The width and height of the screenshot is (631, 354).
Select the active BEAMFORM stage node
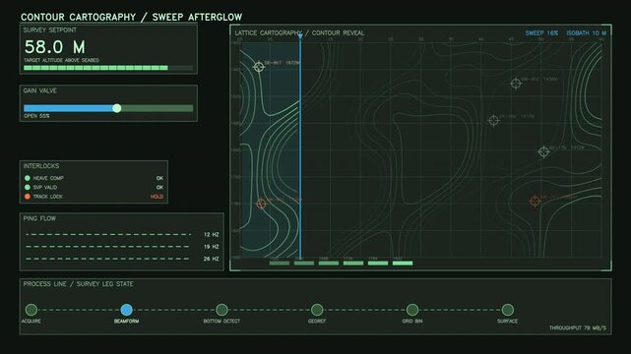pyautogui.click(x=126, y=310)
